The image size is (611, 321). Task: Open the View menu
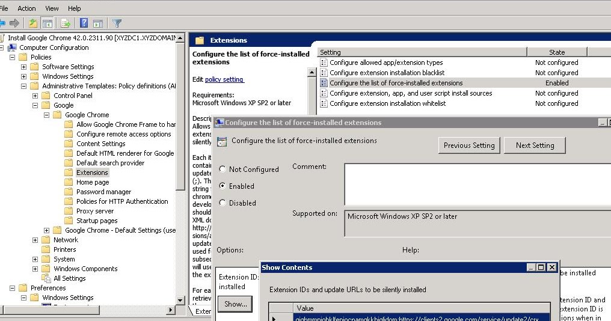click(52, 8)
